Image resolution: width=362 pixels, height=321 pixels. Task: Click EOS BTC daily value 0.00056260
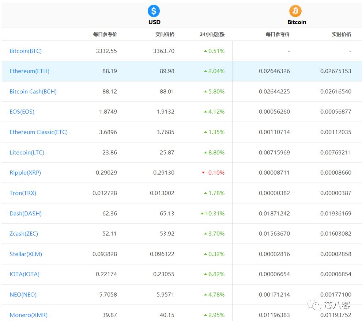coord(274,112)
